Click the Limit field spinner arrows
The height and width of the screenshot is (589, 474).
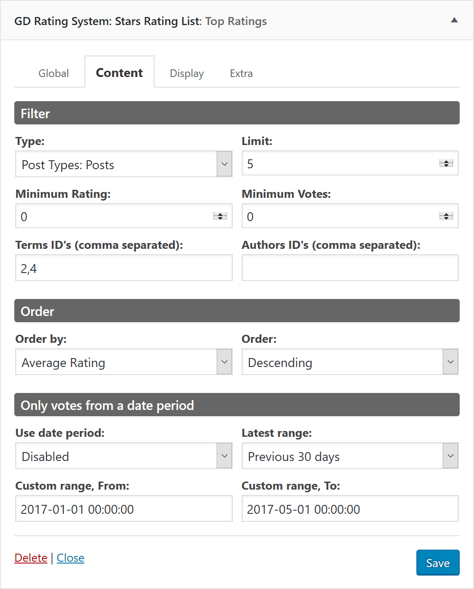click(446, 163)
